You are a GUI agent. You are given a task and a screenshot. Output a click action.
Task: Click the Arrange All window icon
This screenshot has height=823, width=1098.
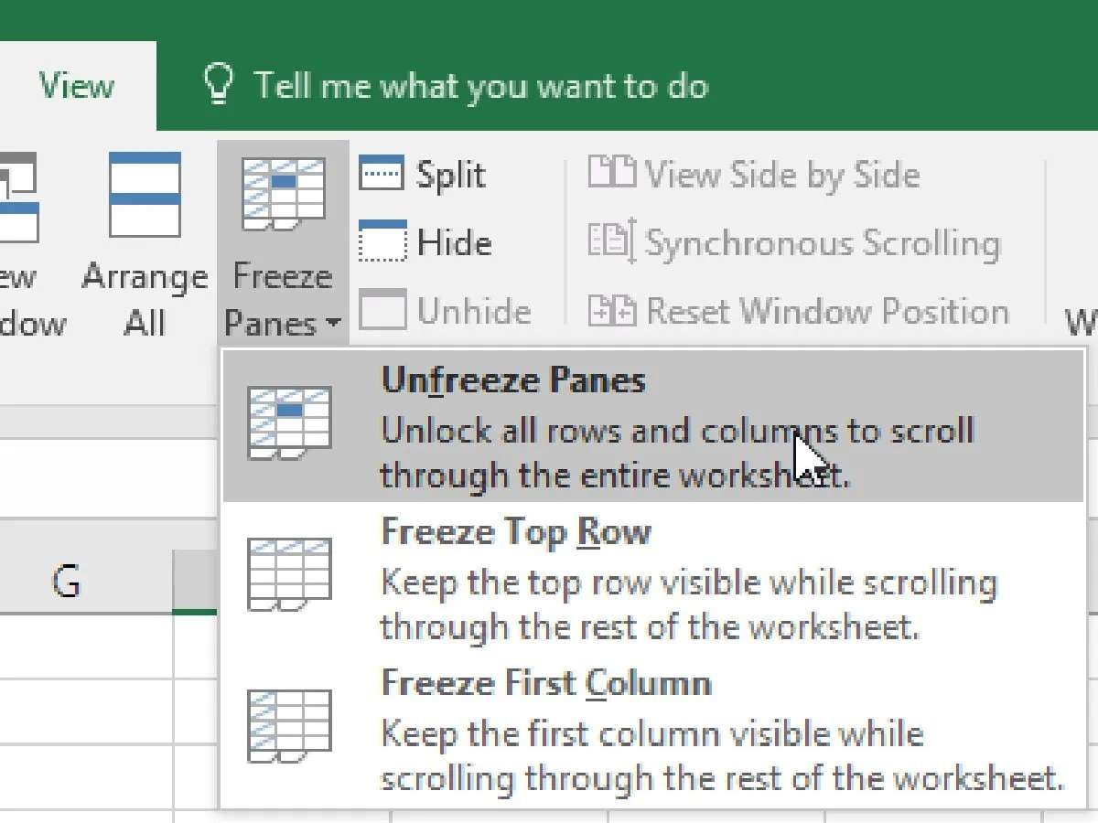(x=145, y=195)
